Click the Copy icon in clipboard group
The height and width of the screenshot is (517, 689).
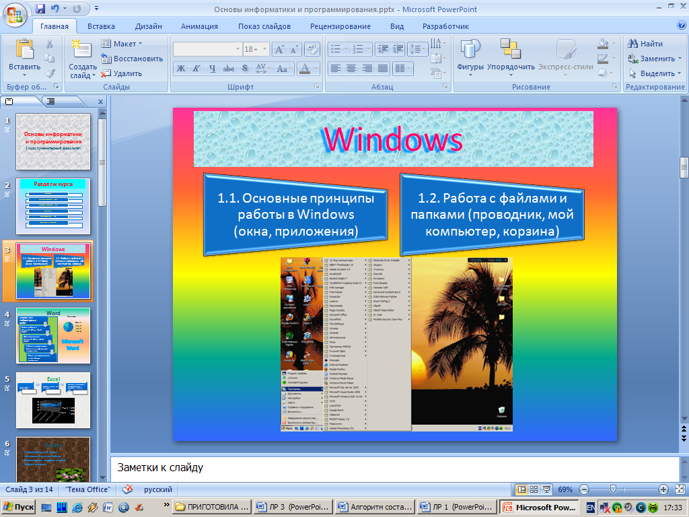pos(50,59)
